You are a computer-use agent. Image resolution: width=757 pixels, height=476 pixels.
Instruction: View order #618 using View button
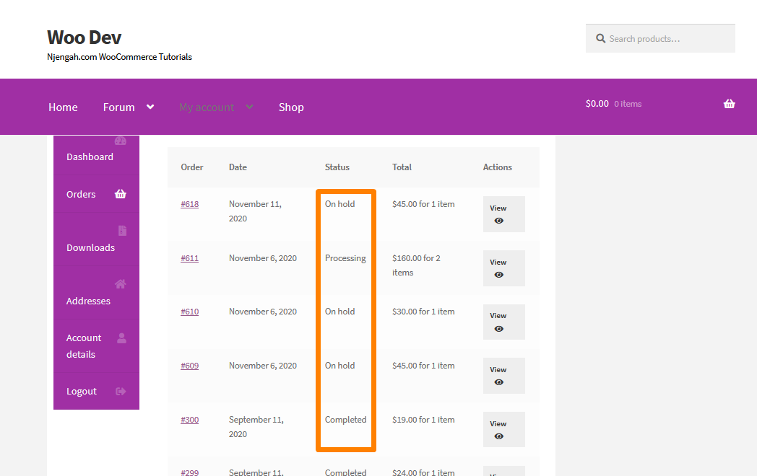tap(504, 214)
